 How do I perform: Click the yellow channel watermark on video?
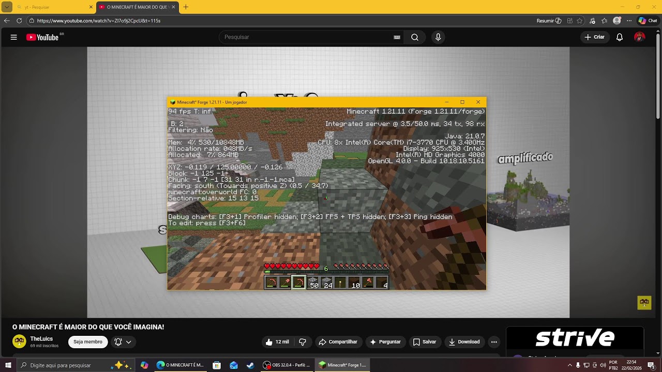[644, 303]
